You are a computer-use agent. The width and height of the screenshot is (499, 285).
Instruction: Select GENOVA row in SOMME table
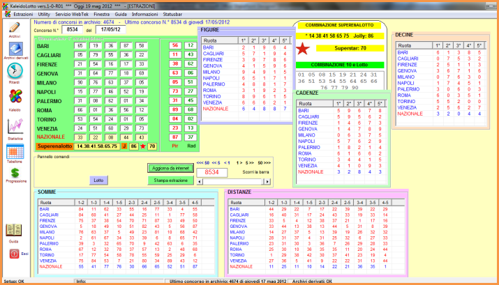pyautogui.click(x=126, y=226)
